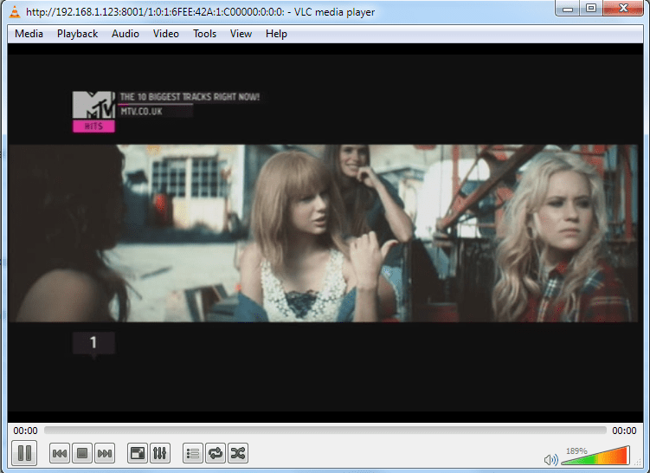Show extended settings and effects
Viewport: 650px width, 473px height.
tap(160, 452)
